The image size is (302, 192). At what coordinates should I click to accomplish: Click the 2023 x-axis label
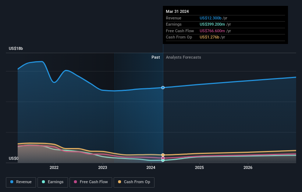pos(103,167)
